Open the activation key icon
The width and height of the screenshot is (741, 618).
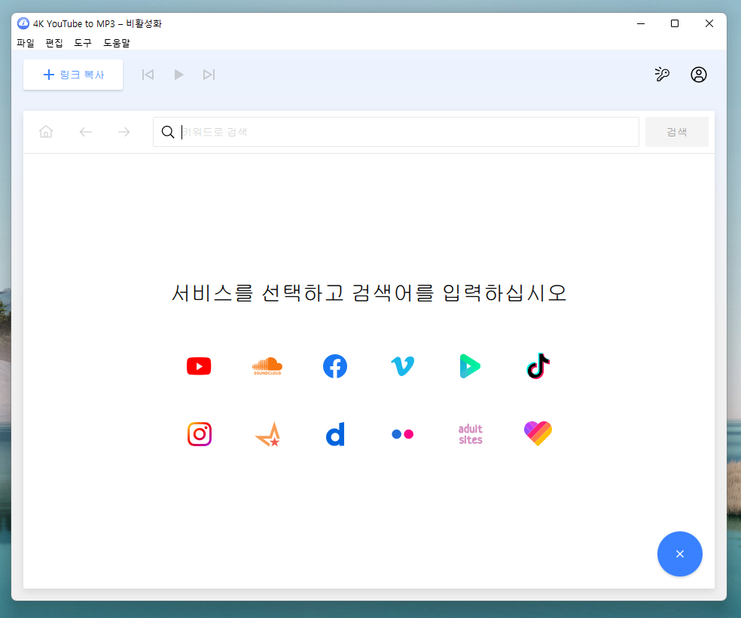pyautogui.click(x=662, y=75)
